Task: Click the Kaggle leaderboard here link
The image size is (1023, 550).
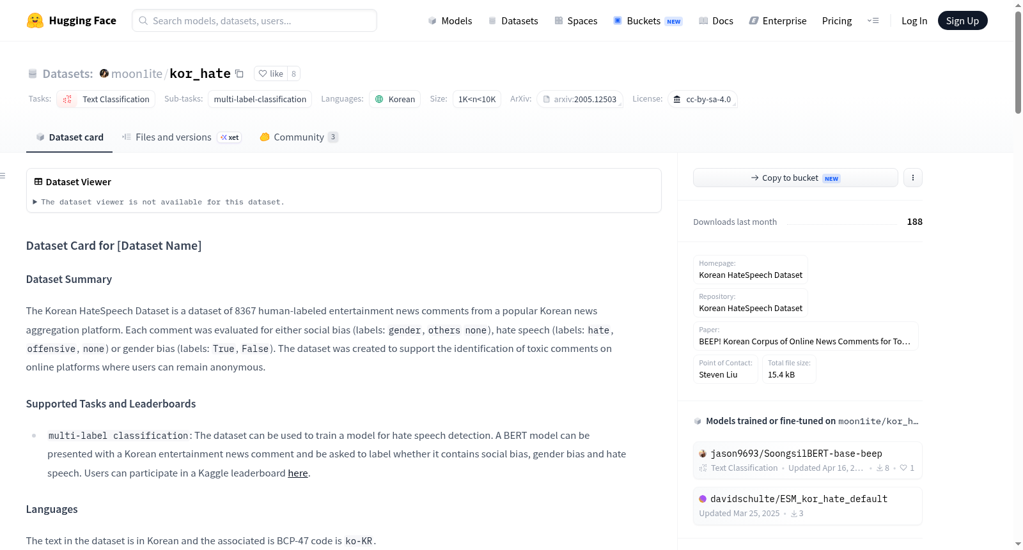Action: click(x=298, y=473)
